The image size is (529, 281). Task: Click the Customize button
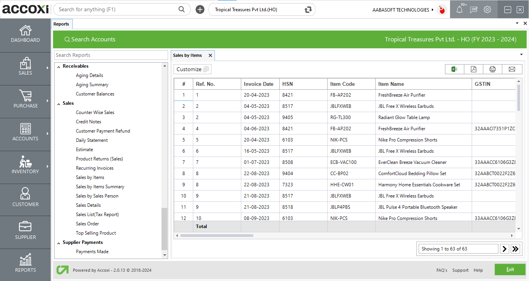pyautogui.click(x=192, y=69)
